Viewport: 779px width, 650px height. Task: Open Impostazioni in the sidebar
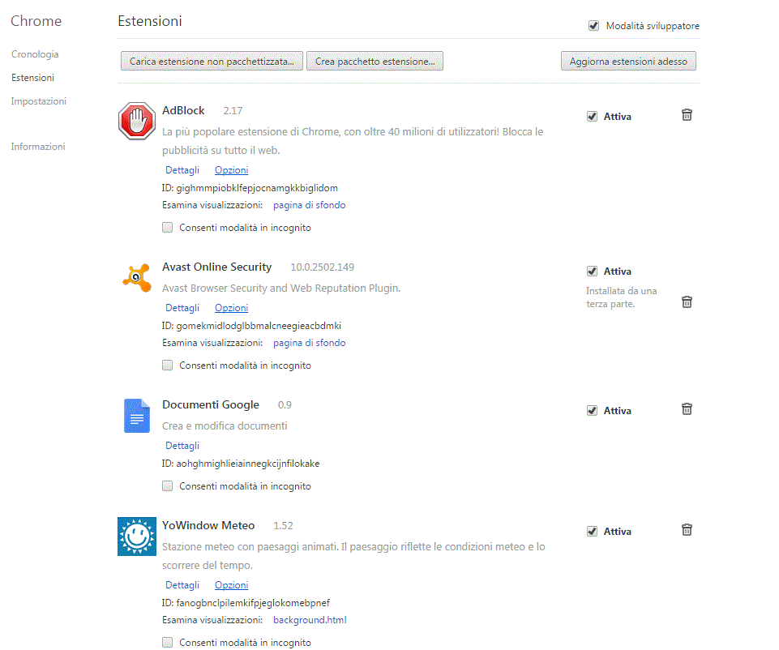pos(39,101)
